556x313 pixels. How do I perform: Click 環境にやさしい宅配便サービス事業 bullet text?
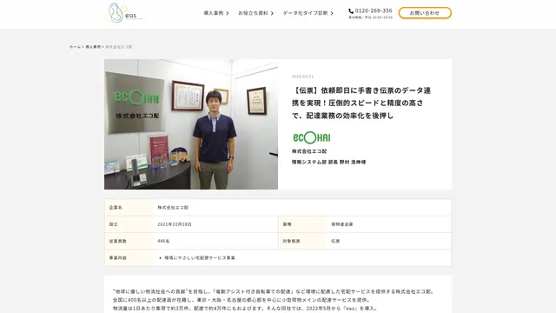(200, 258)
